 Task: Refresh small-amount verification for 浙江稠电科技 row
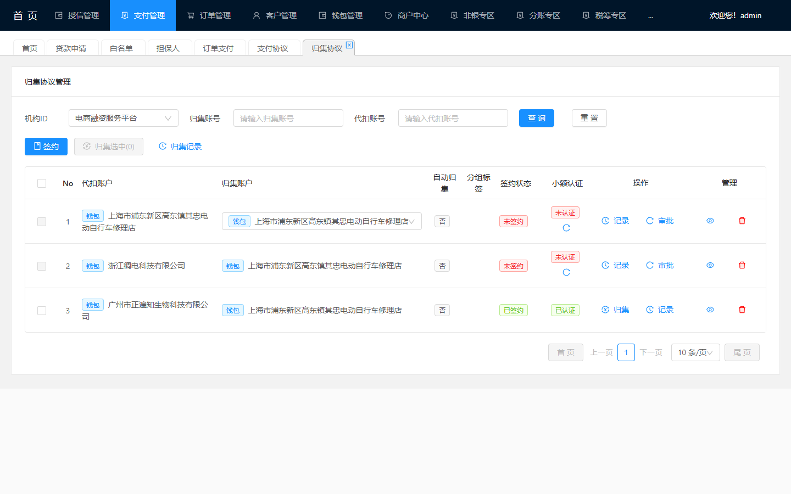point(566,272)
